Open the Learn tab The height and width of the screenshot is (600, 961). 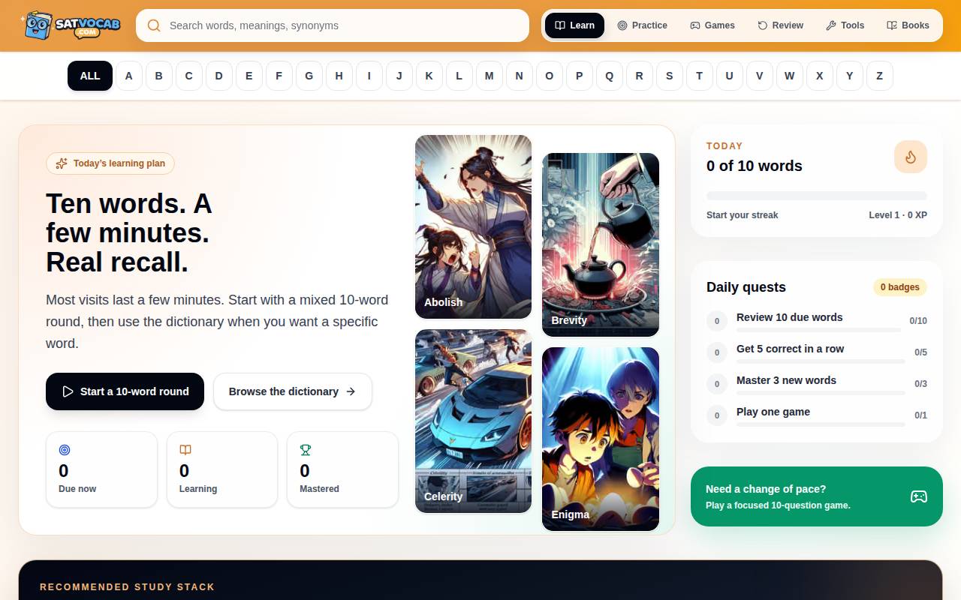click(574, 25)
